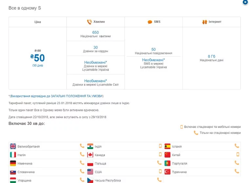Viewport: 249px width, 183px height.
Task: Click the Великобританія country name
Action: [x=29, y=146]
